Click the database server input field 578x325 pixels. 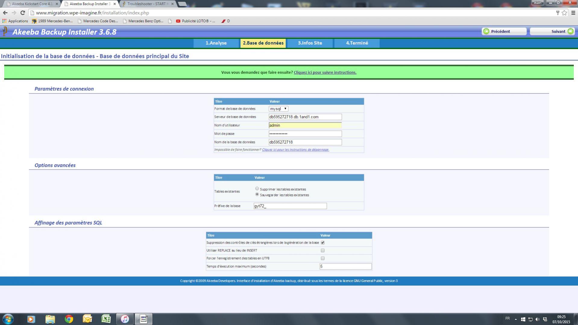(x=305, y=117)
